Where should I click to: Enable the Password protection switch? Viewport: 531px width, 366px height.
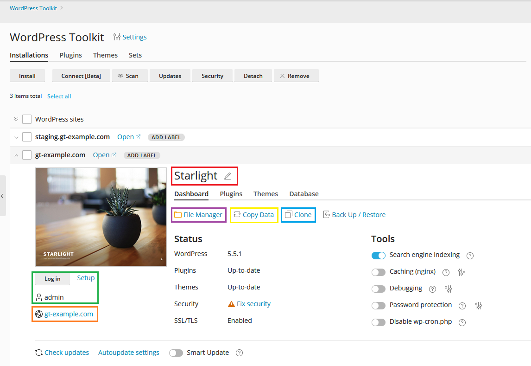378,306
